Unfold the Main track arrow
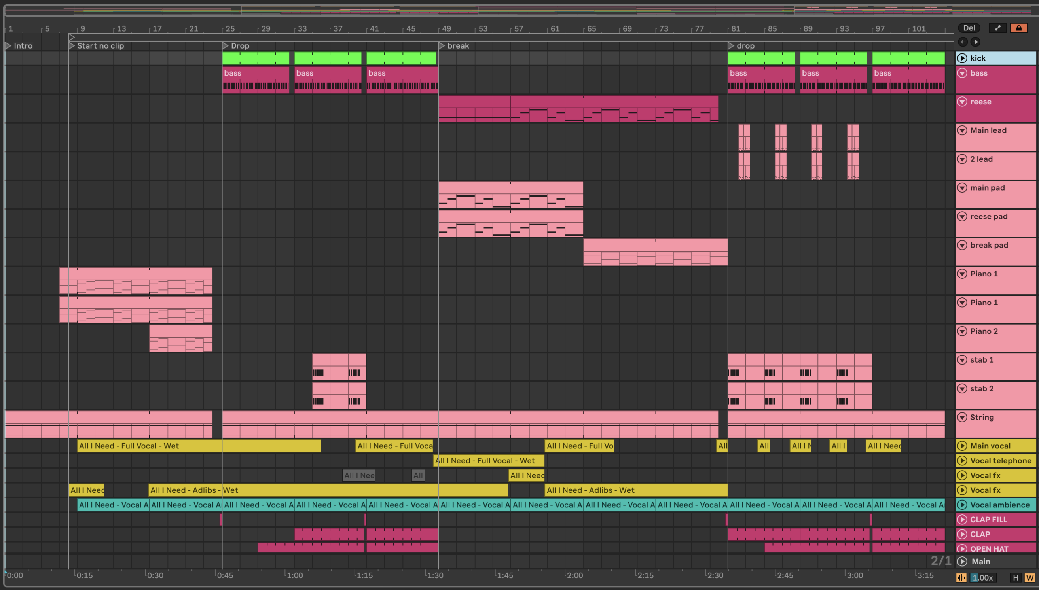The height and width of the screenshot is (590, 1039). [x=962, y=561]
